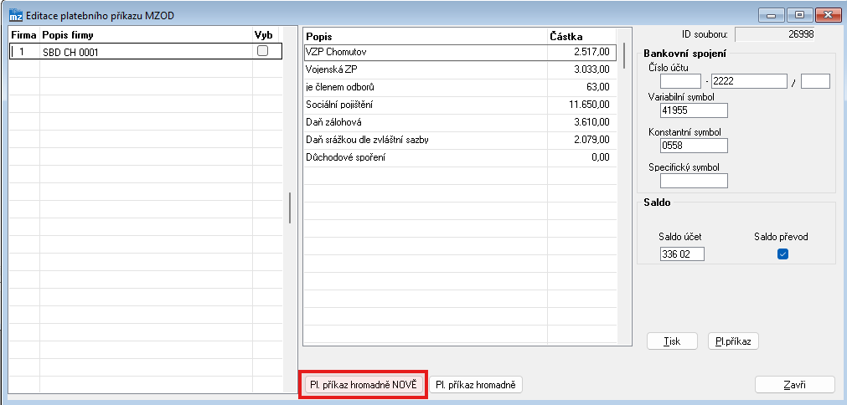Click the MZ application icon in title bar
847x405 pixels.
coord(15,14)
